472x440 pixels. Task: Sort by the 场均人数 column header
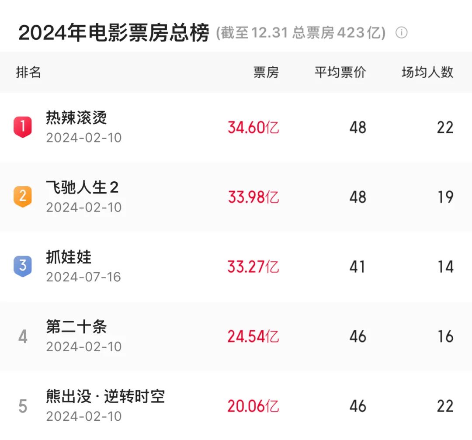427,72
